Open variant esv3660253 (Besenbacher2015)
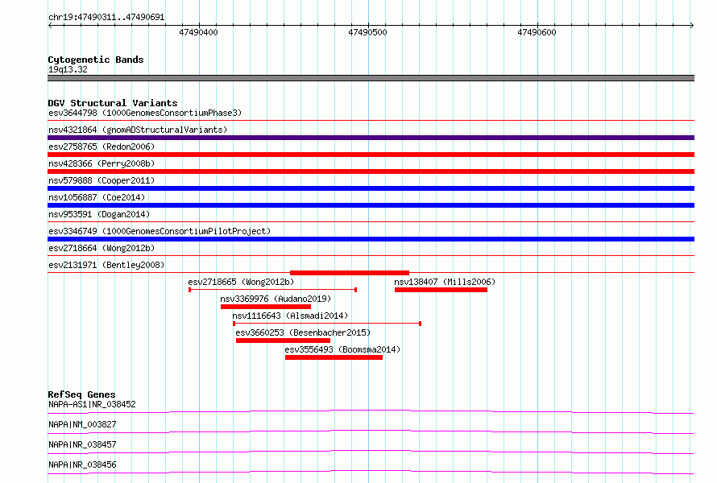Viewport: 717px width, 483px height. click(303, 332)
